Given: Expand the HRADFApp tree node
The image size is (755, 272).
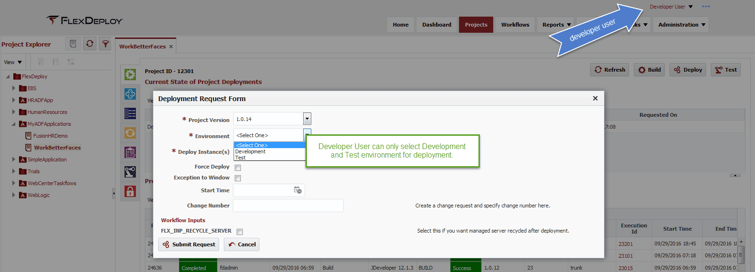Looking at the screenshot, I should click(x=14, y=100).
